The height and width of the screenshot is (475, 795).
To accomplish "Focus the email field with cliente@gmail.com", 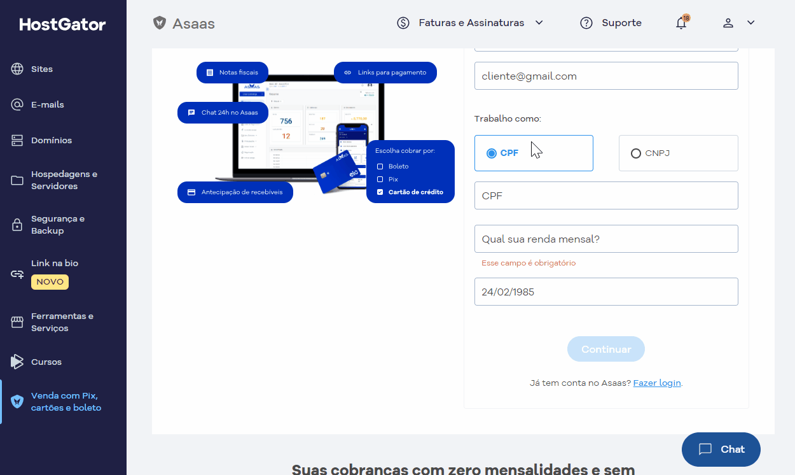I will (x=606, y=76).
